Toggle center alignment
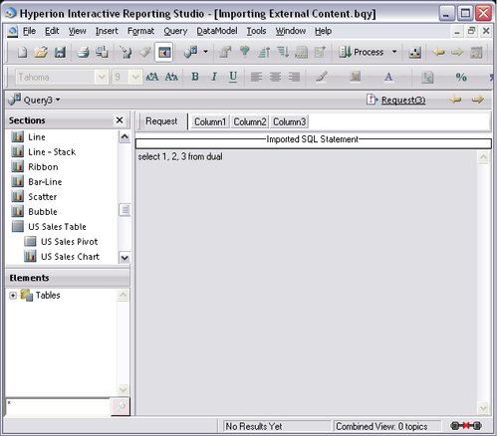The image size is (498, 436). (275, 77)
